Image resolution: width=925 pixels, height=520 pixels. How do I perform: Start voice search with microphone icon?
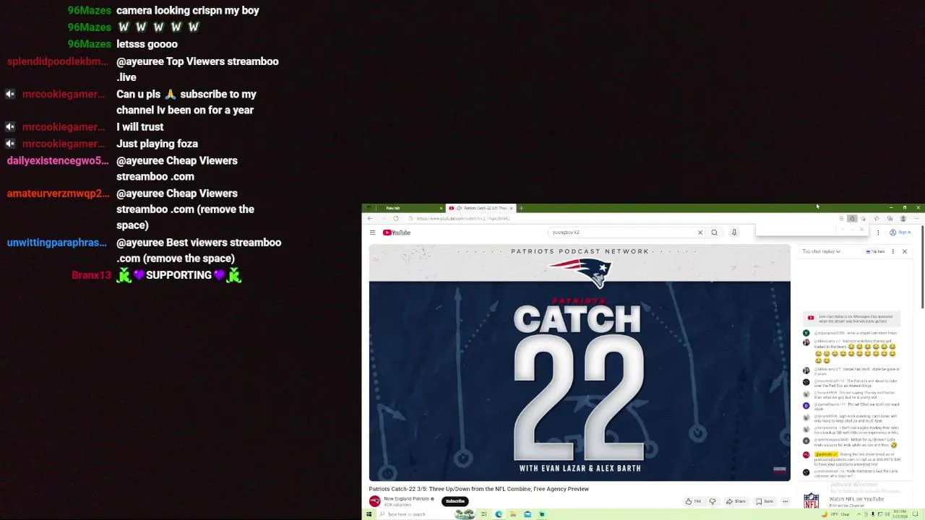click(733, 233)
